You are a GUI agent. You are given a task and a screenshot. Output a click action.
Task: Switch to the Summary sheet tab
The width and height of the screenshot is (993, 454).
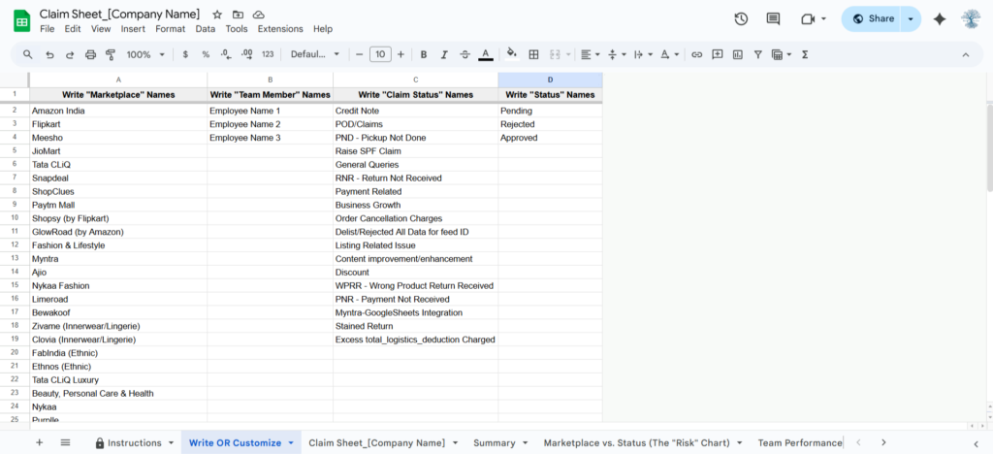[494, 442]
